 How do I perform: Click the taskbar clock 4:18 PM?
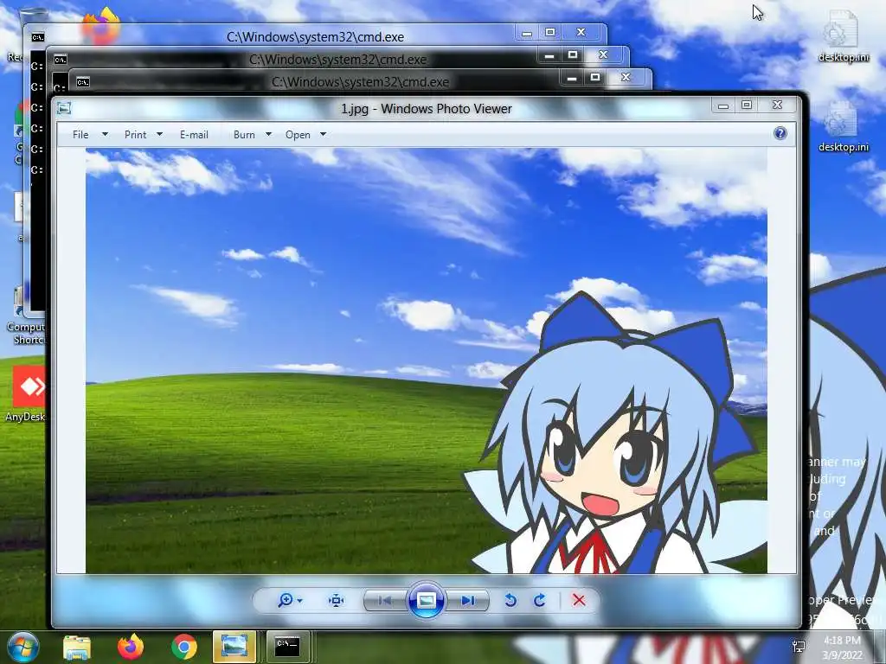[842, 647]
